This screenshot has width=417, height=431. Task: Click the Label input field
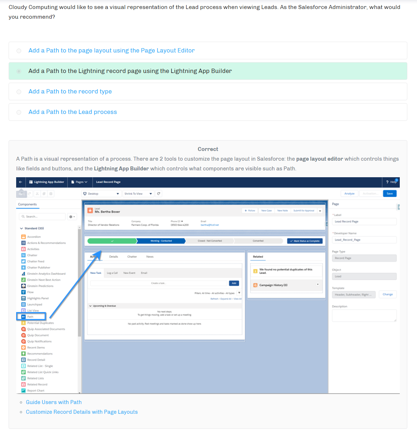[364, 221]
